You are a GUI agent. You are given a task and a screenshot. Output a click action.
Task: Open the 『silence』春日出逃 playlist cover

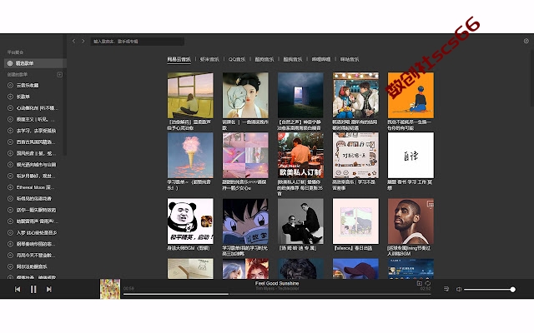[355, 221]
